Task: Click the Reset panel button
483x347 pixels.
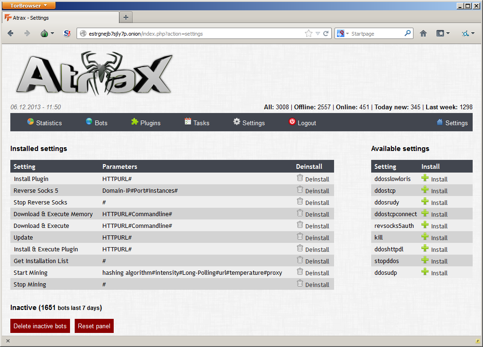Action: [94, 326]
